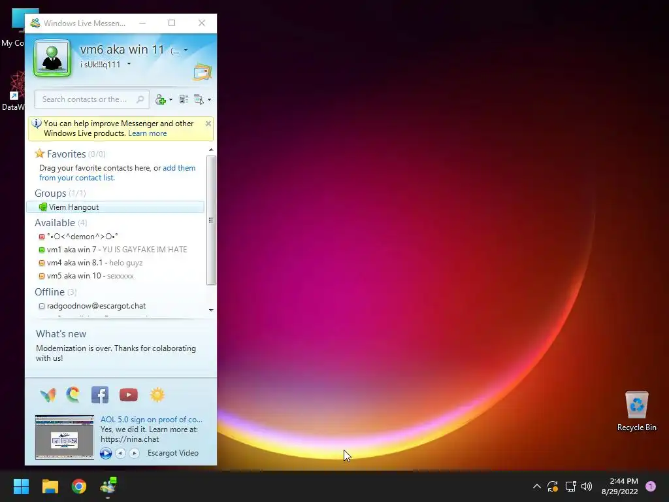This screenshot has width=669, height=502.
Task: Go to next Escargot video
Action: (x=134, y=453)
